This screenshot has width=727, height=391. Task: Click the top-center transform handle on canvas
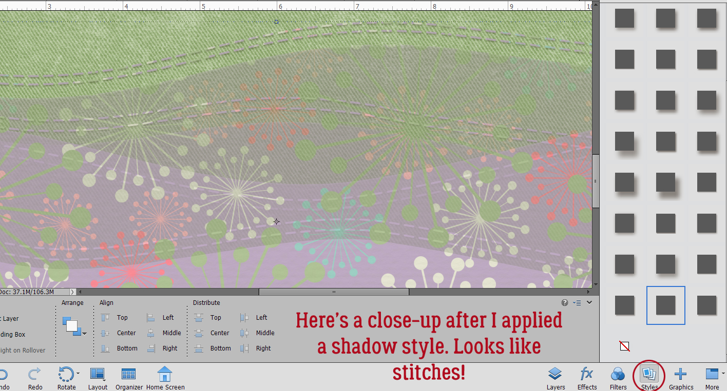pos(276,22)
